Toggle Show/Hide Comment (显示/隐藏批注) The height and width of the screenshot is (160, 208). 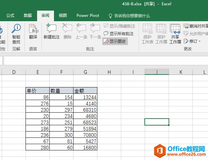click(x=119, y=26)
